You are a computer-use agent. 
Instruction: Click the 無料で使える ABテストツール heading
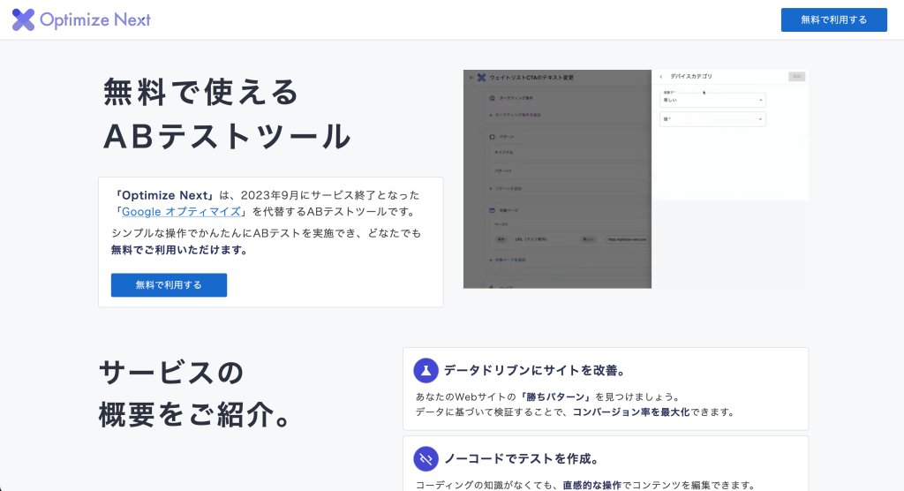[x=227, y=114]
